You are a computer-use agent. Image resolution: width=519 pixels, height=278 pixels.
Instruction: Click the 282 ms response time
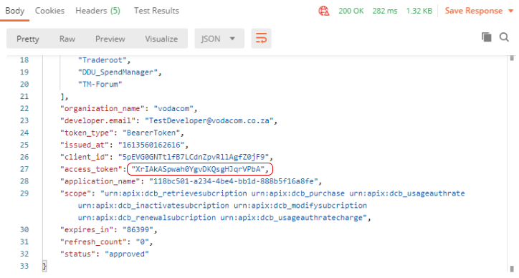click(385, 11)
